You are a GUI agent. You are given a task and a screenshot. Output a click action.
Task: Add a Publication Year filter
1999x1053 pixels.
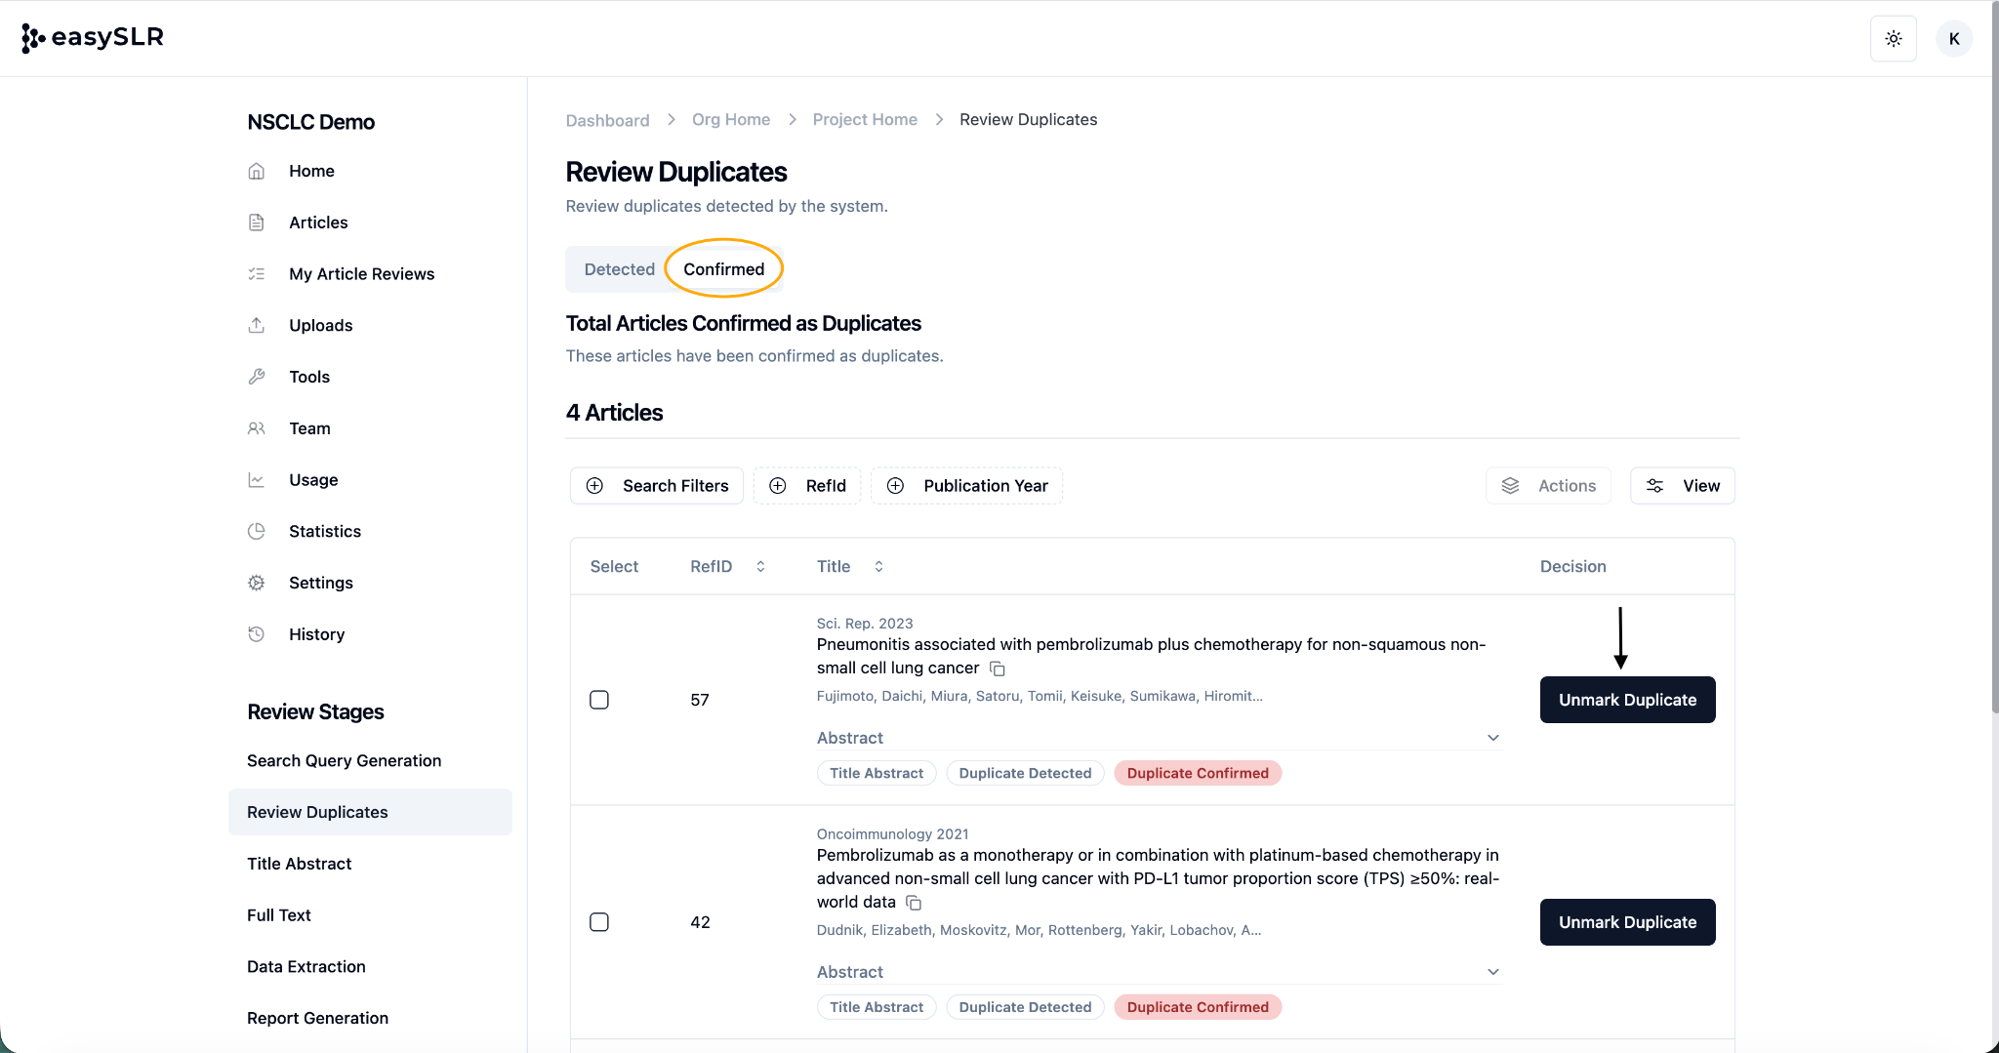coord(966,486)
